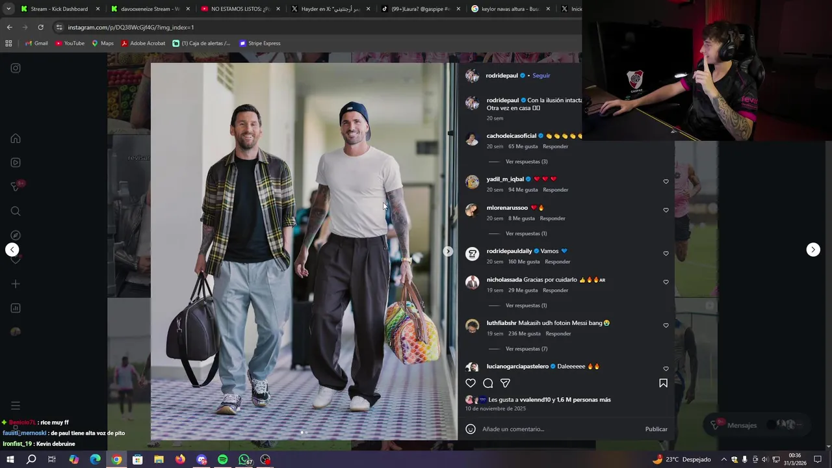
Task: Like the post with heart icon
Action: (x=471, y=383)
